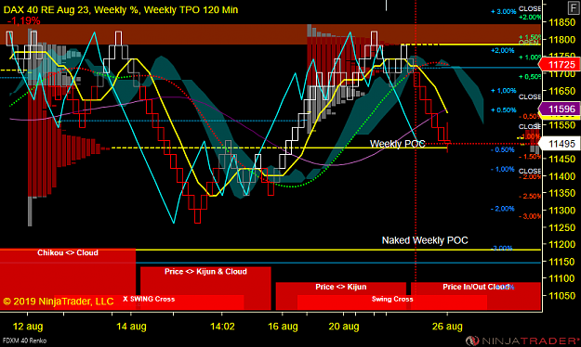Click the Price In/Out Cloud label
Screen dimensions: 581x347
(476, 287)
